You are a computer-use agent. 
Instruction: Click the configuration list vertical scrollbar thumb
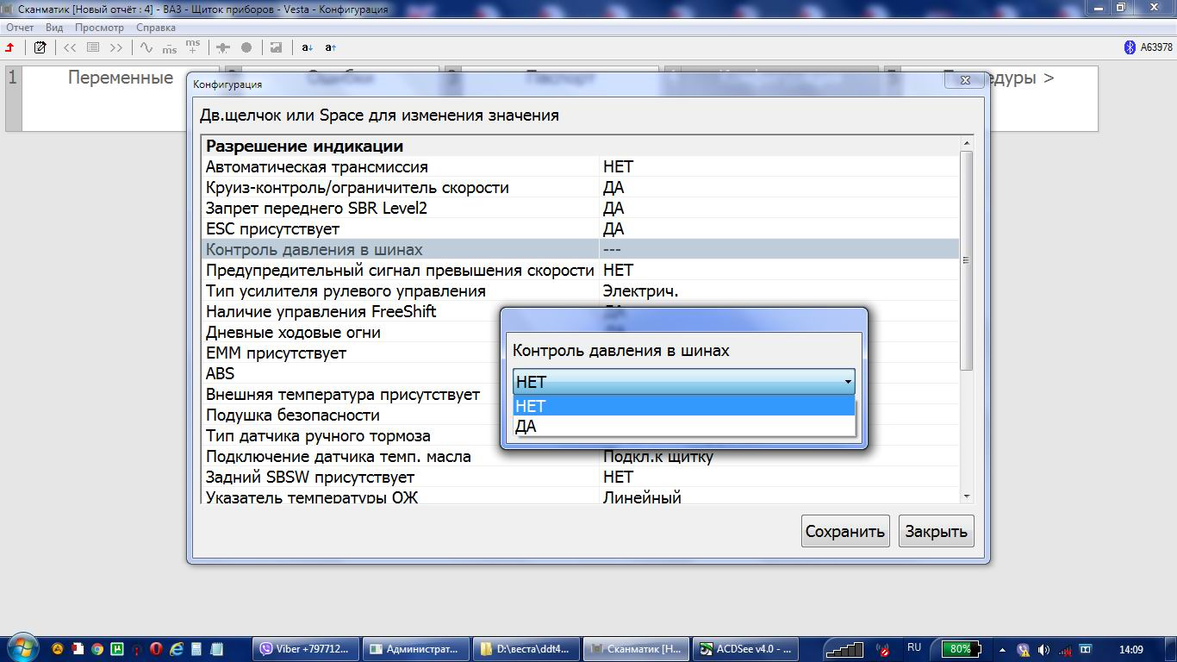tap(966, 259)
